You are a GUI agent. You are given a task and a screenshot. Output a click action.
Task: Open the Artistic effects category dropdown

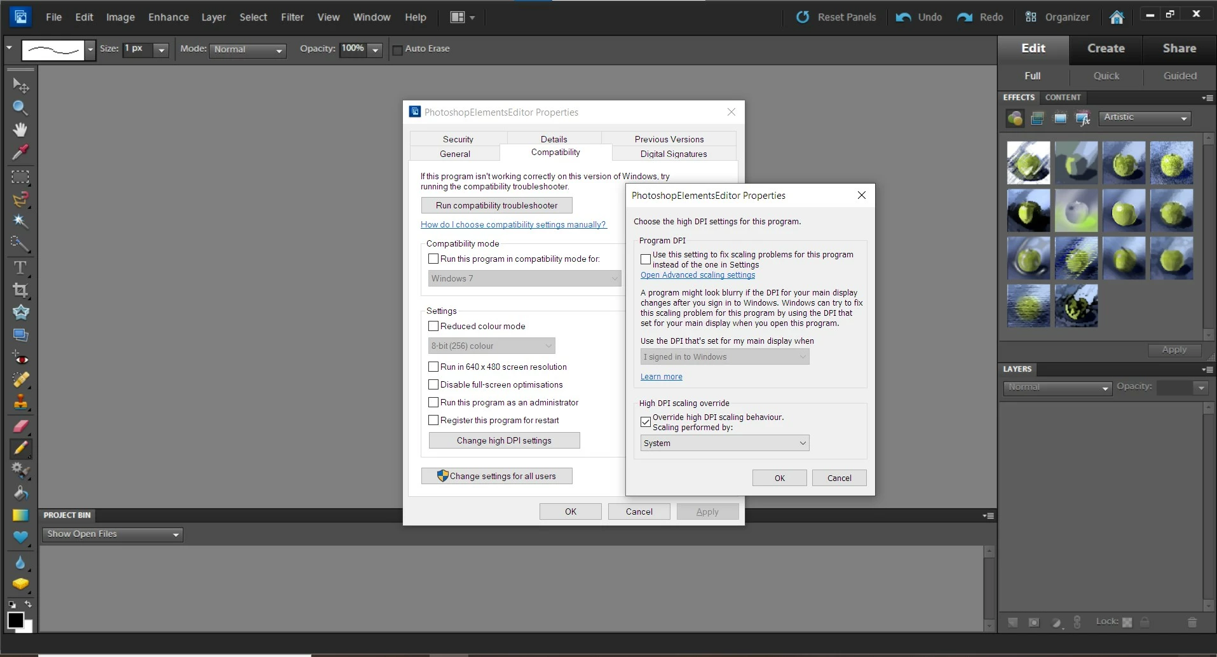[1145, 118]
